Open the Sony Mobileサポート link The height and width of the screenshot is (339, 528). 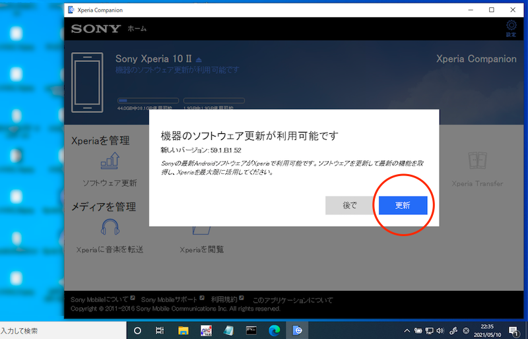click(x=170, y=300)
